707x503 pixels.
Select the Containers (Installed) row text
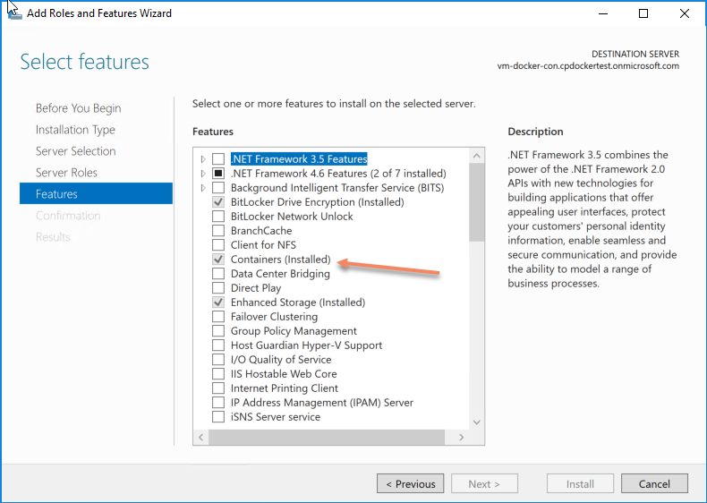[x=280, y=260]
